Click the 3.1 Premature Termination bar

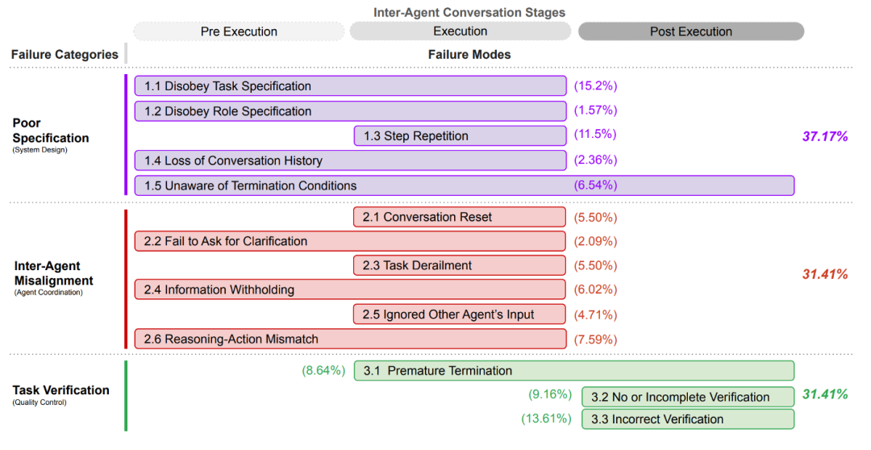pos(574,371)
